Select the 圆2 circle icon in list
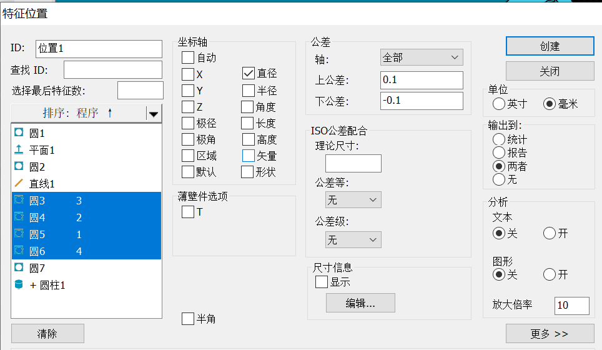 [x=18, y=167]
